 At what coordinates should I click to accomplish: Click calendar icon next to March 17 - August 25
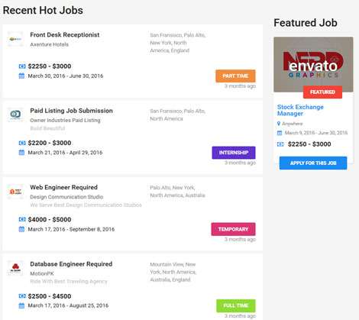pos(21,305)
